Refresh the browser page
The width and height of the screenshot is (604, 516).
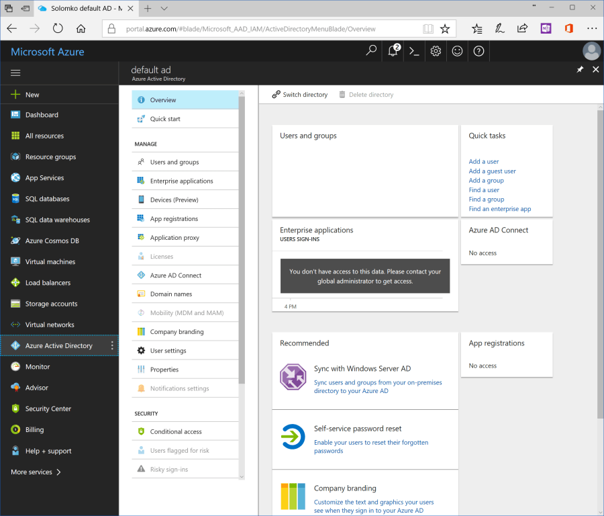[x=58, y=28]
